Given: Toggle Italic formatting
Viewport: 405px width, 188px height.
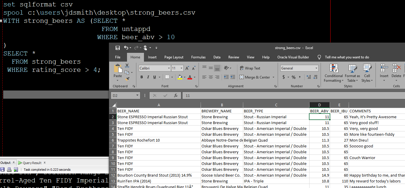Looking at the screenshot, I should click(x=148, y=77).
